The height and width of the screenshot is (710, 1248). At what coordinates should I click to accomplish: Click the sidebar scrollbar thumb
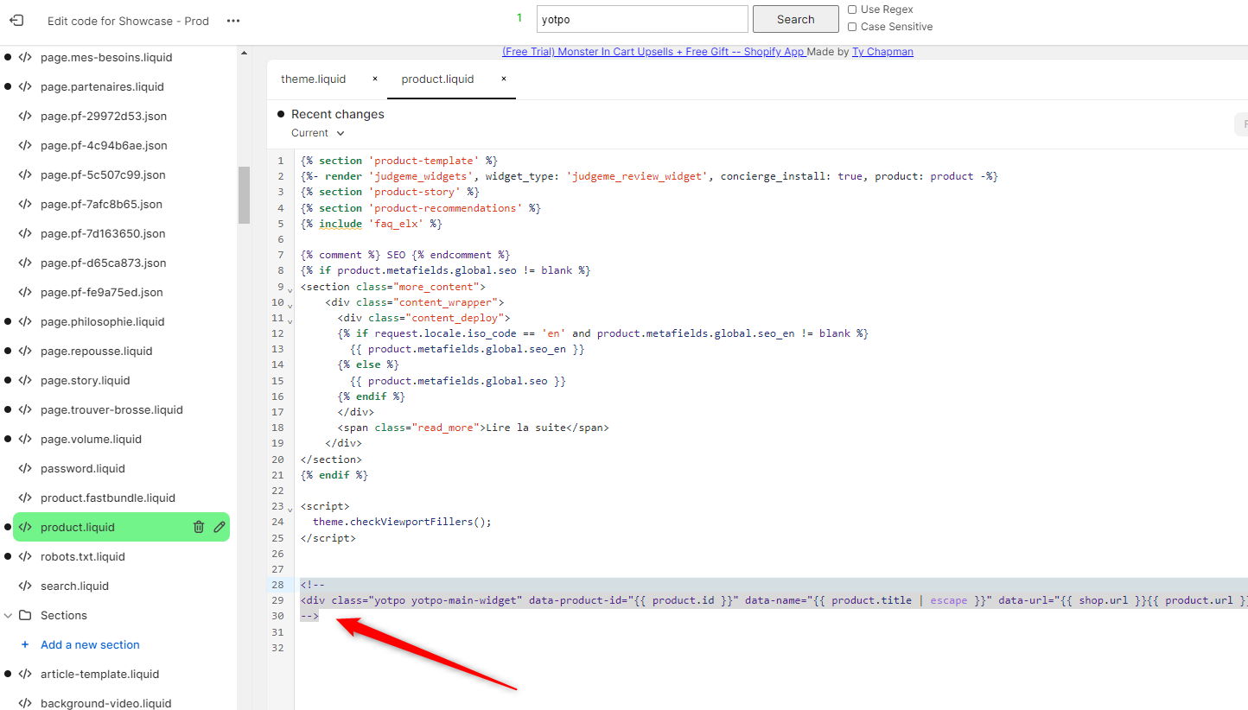[245, 194]
